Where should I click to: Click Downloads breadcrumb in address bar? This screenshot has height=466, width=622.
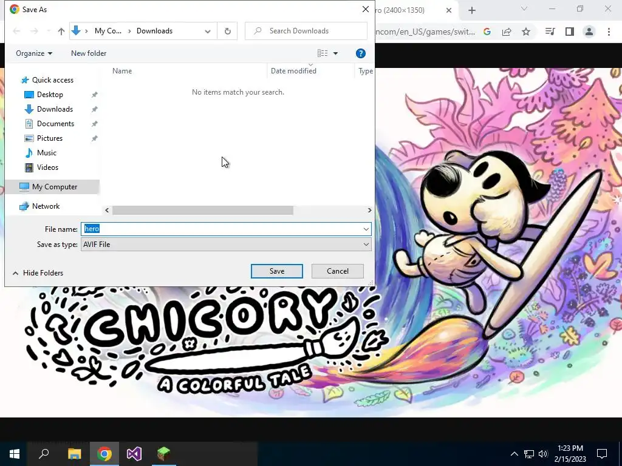[x=155, y=31]
